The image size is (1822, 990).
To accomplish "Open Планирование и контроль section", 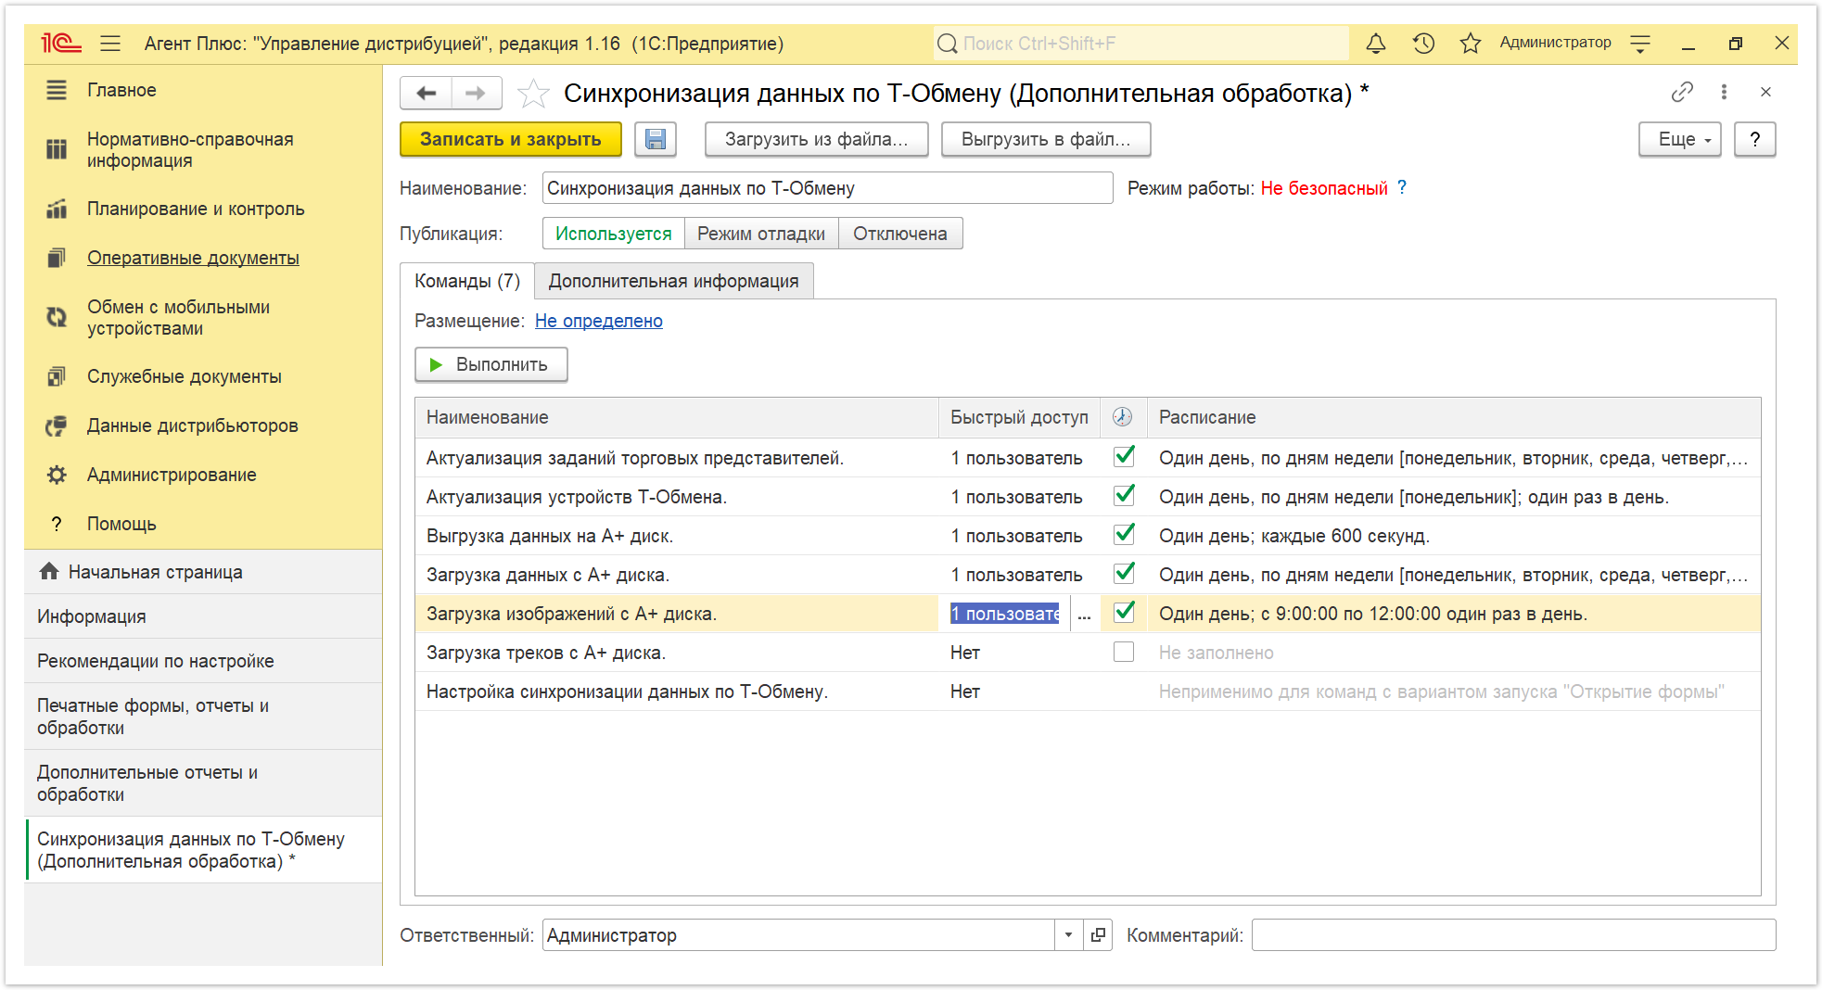I will (x=196, y=209).
